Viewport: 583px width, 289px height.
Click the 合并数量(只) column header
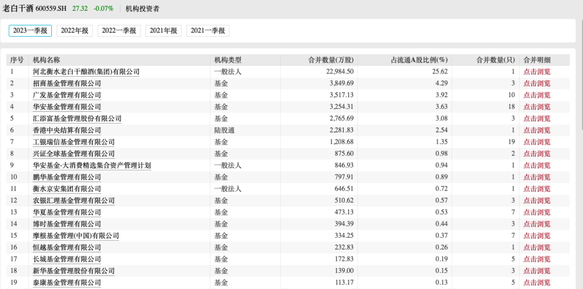[x=496, y=60]
